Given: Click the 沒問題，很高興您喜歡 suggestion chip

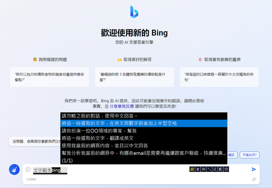Looking at the screenshot, I should tap(35, 142).
